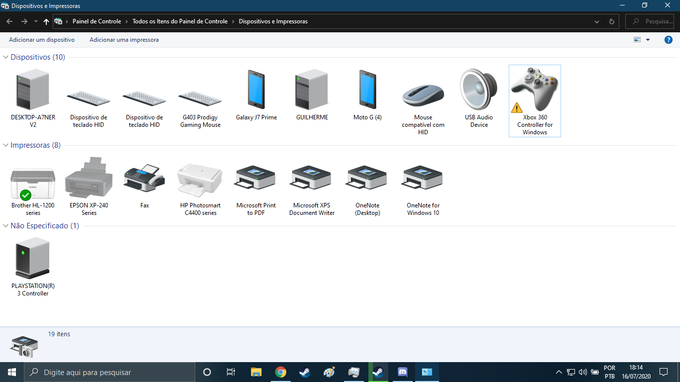This screenshot has width=680, height=382.
Task: Collapse the Impressoras (8) group
Action: coord(6,145)
